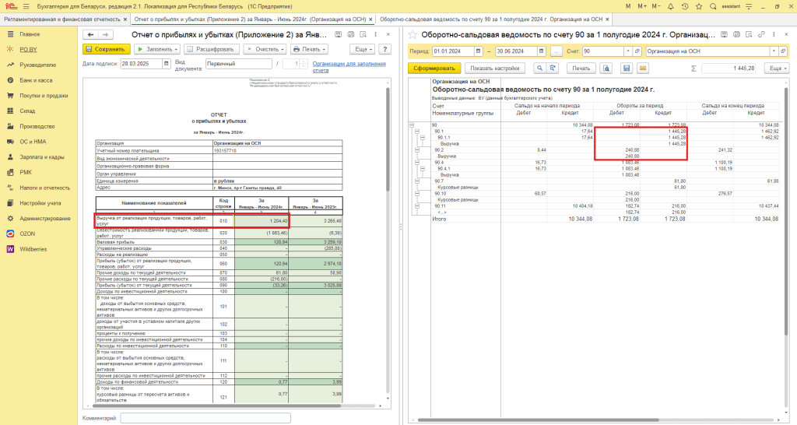The width and height of the screenshot is (797, 425).
Task: Open print preview icon next to Печать
Action: point(606,68)
